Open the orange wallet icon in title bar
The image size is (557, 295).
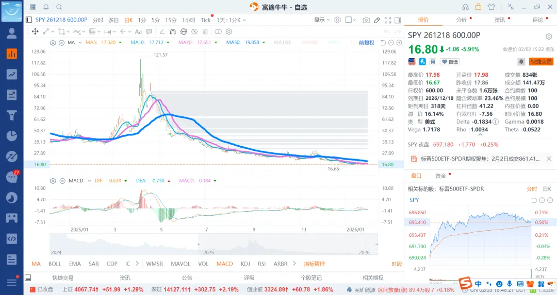(x=478, y=7)
